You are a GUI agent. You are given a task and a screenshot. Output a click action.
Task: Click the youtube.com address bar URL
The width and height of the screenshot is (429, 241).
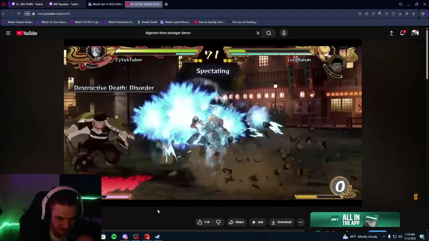54,14
